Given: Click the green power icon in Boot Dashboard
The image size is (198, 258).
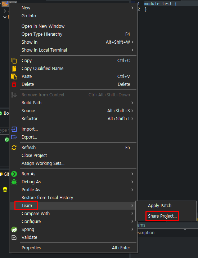Looking at the screenshot, I should [7, 140].
